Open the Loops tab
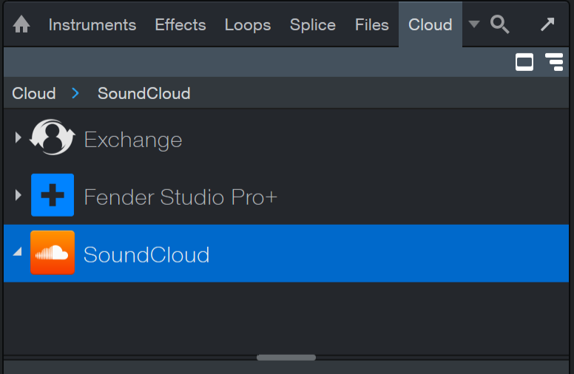Screen dimensions: 574x374 248,25
